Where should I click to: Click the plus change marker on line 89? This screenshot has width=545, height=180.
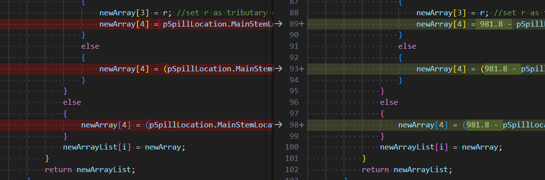click(301, 24)
